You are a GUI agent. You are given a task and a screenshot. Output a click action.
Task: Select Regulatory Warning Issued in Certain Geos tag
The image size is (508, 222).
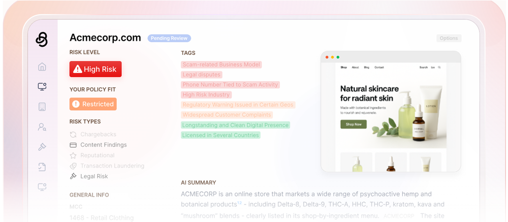click(x=238, y=105)
